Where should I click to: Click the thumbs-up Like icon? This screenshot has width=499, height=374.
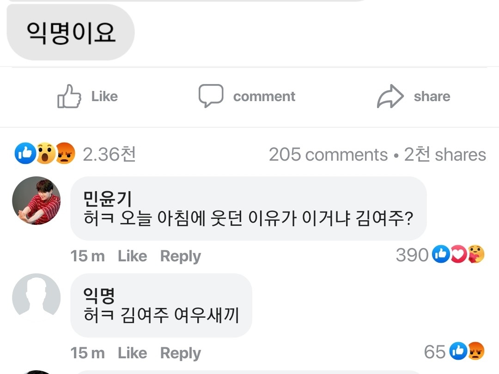click(x=69, y=96)
